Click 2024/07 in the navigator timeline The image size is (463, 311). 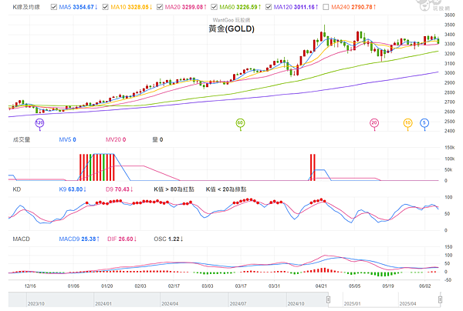point(238,303)
